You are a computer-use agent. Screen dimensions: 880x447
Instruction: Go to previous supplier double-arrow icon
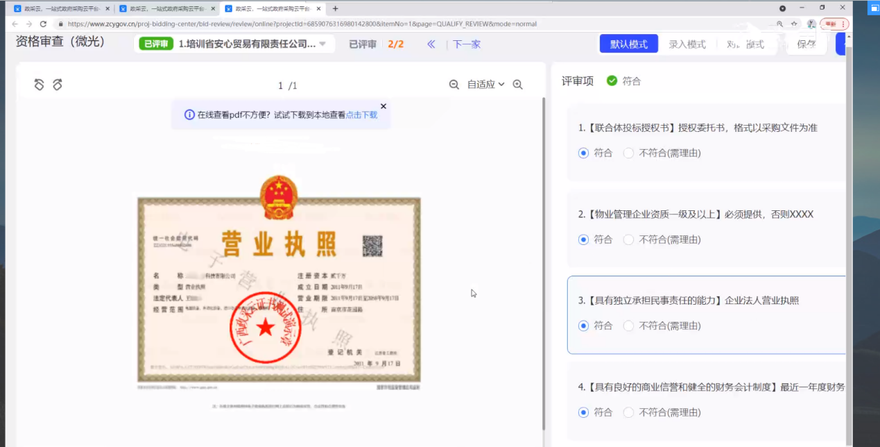coord(431,44)
